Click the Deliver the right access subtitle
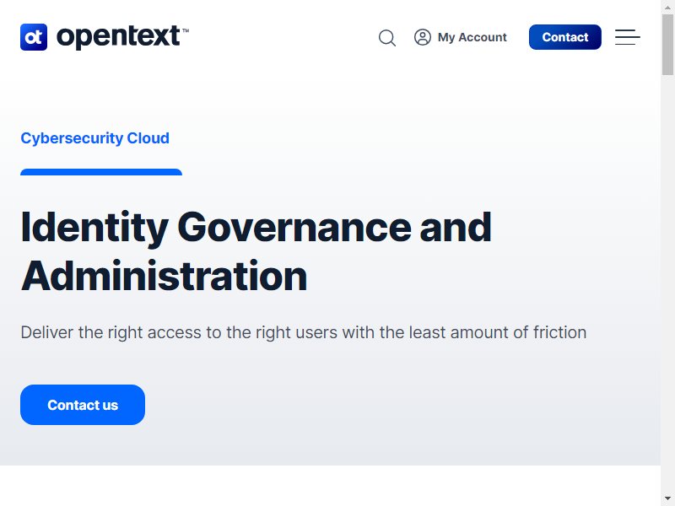 pos(304,332)
